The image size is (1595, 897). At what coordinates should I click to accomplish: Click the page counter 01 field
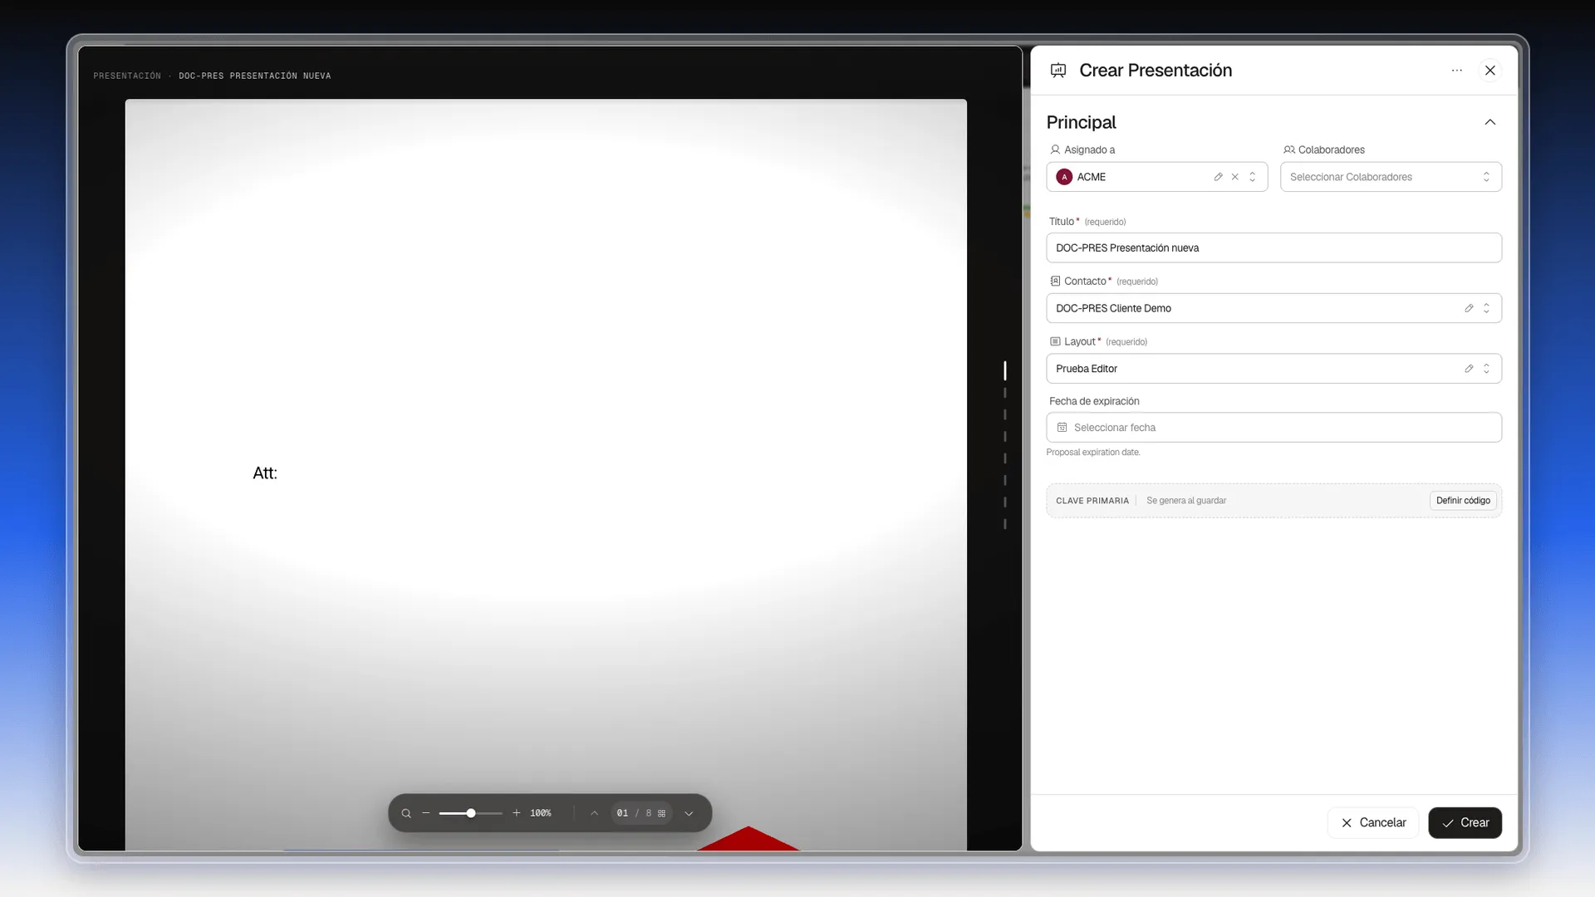tap(622, 813)
